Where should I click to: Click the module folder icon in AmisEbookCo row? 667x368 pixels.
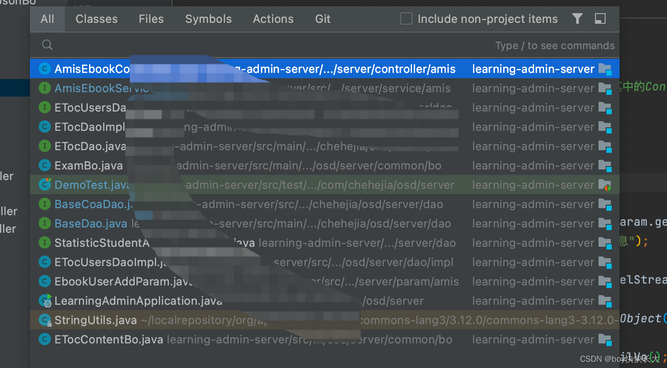[x=605, y=69]
